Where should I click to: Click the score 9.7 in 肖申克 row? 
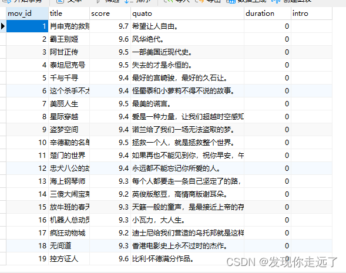pos(110,26)
